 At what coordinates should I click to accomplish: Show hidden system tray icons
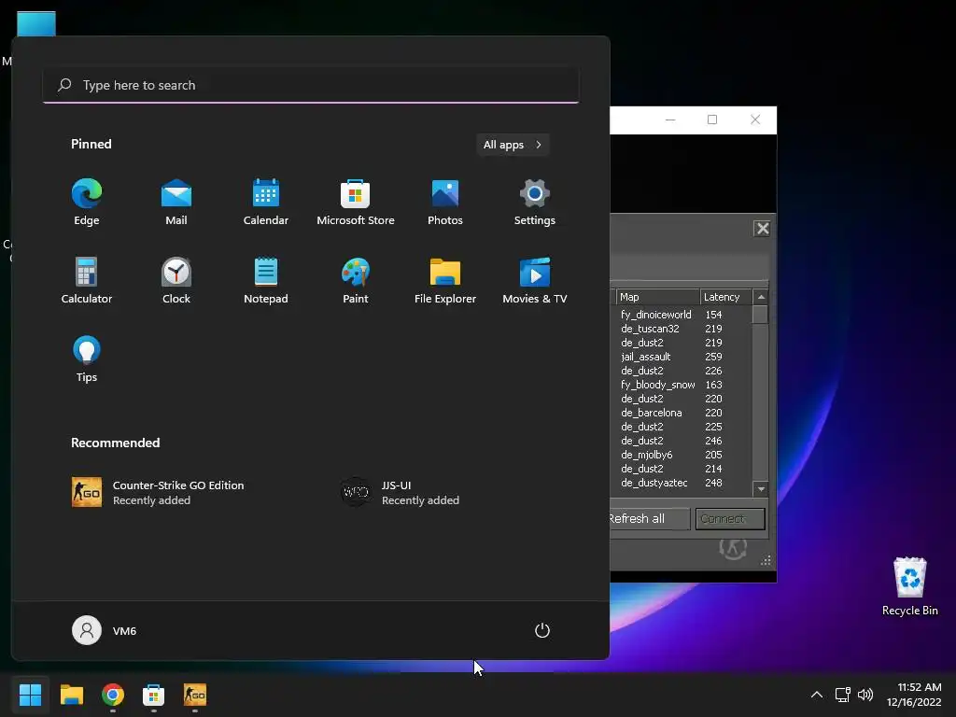[x=816, y=695]
